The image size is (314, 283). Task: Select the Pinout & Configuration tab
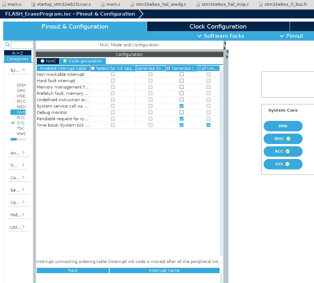[x=75, y=26]
